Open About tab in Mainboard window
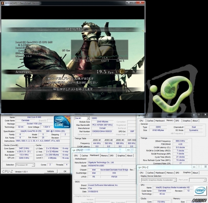208x203 pixels. (x=130, y=156)
